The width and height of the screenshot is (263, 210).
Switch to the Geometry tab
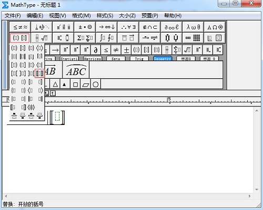coord(163,59)
